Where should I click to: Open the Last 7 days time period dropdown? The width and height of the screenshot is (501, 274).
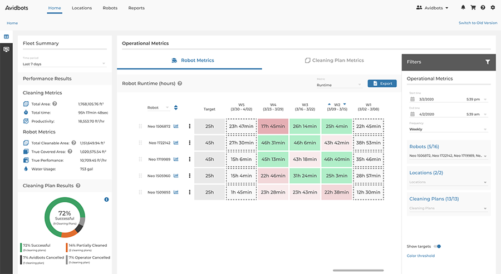pyautogui.click(x=64, y=64)
